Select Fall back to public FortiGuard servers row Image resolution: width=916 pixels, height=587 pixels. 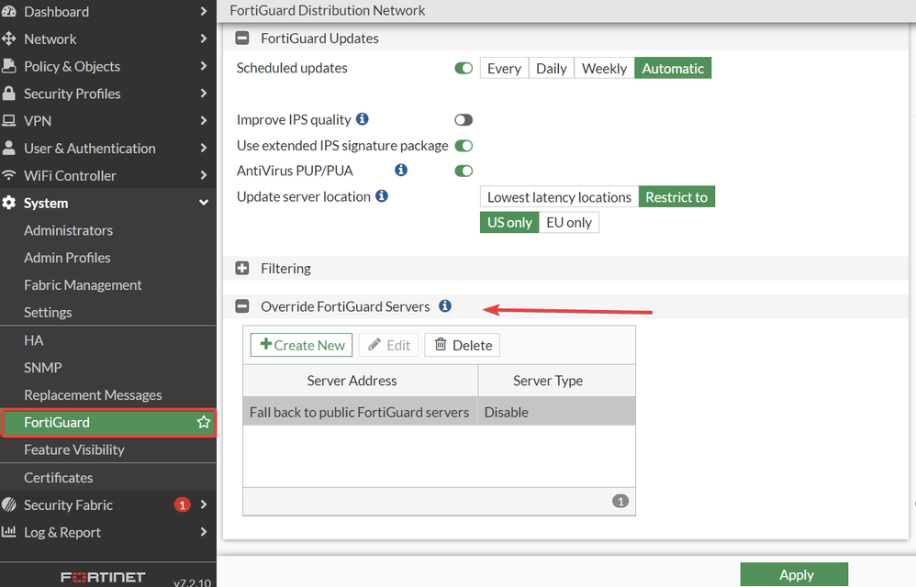coord(440,412)
